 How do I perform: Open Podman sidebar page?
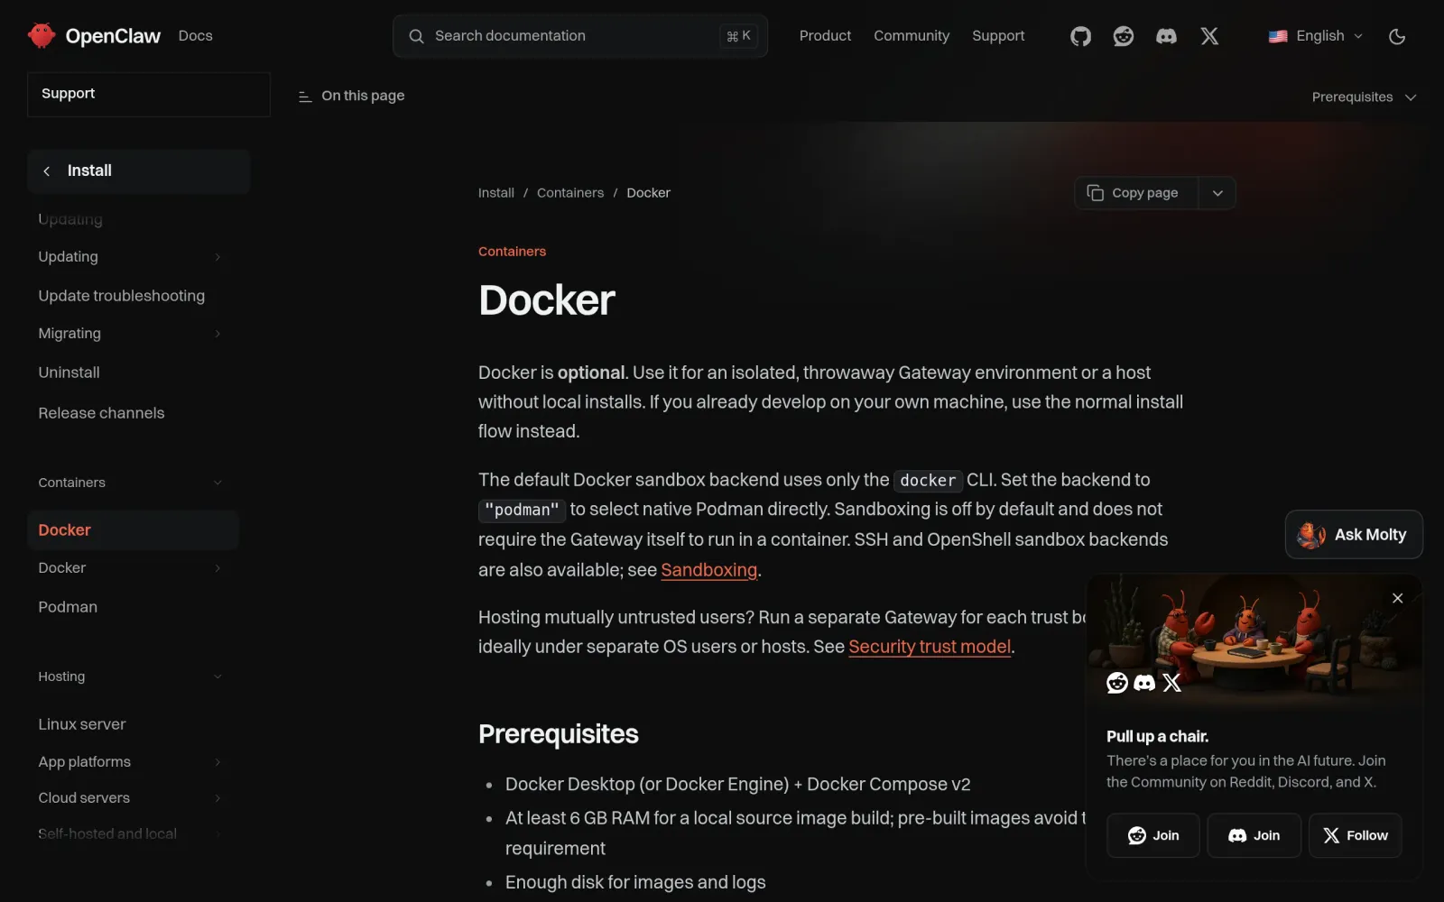pyautogui.click(x=68, y=607)
